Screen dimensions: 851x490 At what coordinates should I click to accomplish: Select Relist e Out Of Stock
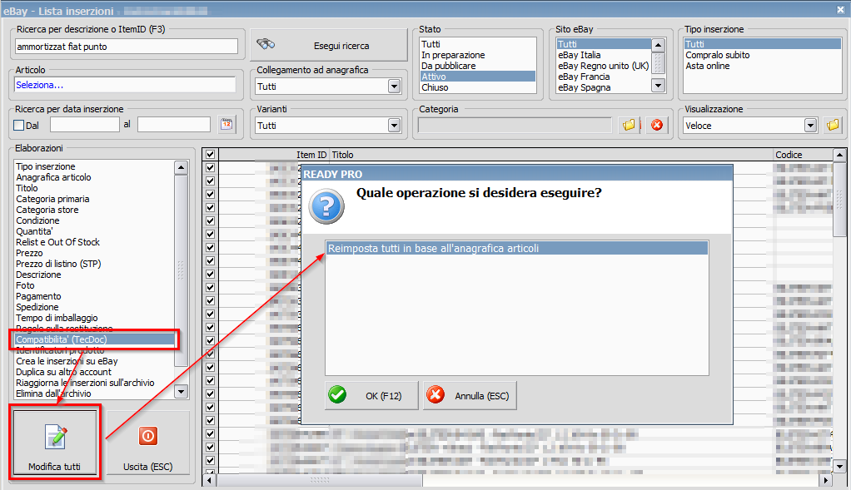tap(94, 242)
